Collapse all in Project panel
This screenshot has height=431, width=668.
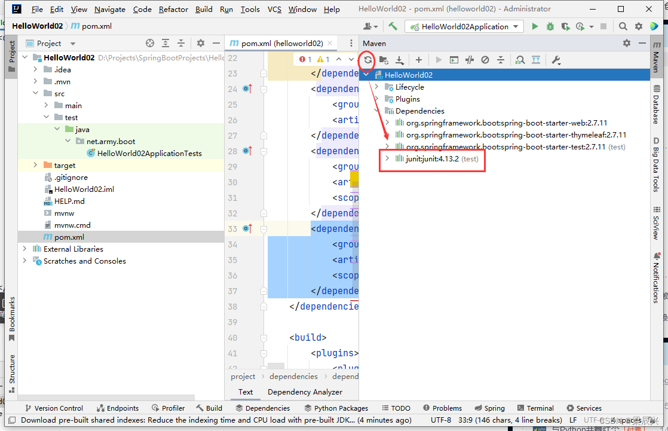181,43
